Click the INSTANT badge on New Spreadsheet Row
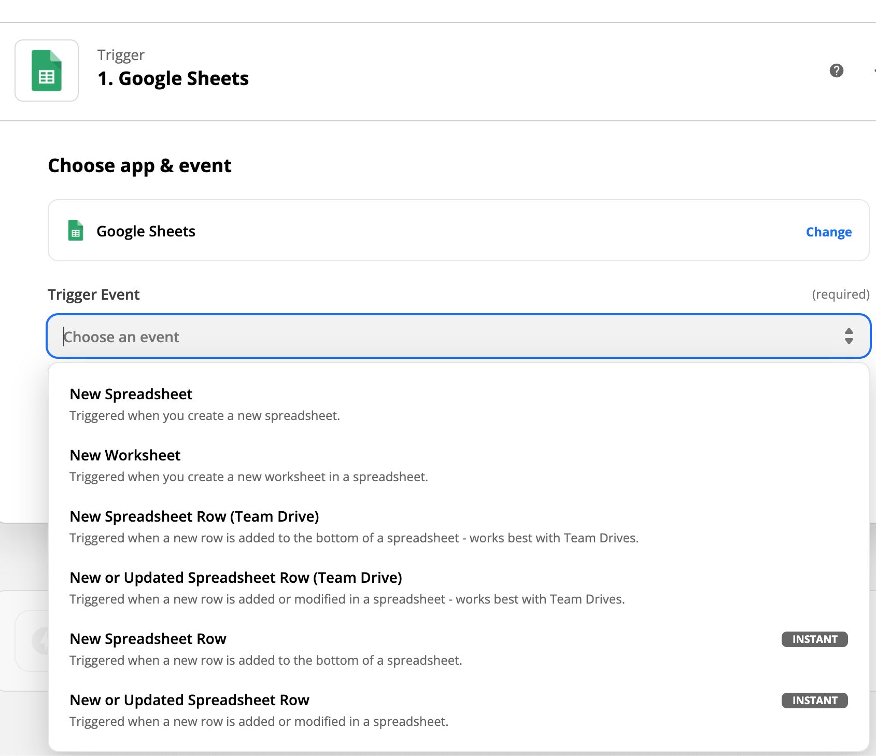 point(814,639)
